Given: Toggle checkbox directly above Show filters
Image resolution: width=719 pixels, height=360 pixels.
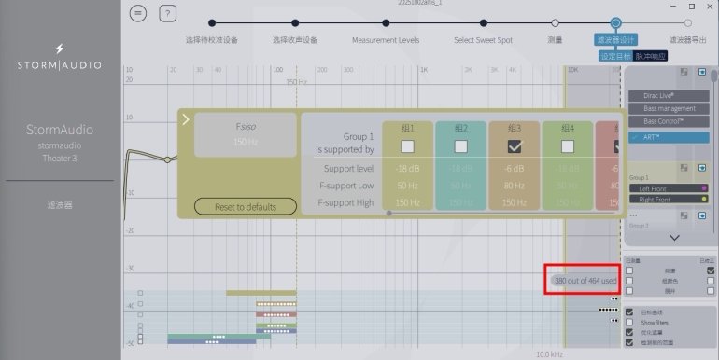Looking at the screenshot, I should [629, 312].
